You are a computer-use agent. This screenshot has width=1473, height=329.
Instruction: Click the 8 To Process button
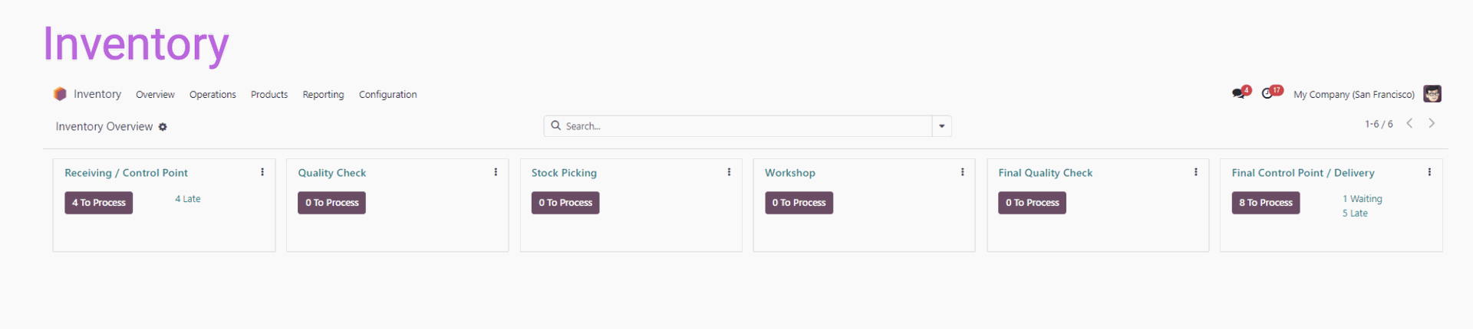1265,203
